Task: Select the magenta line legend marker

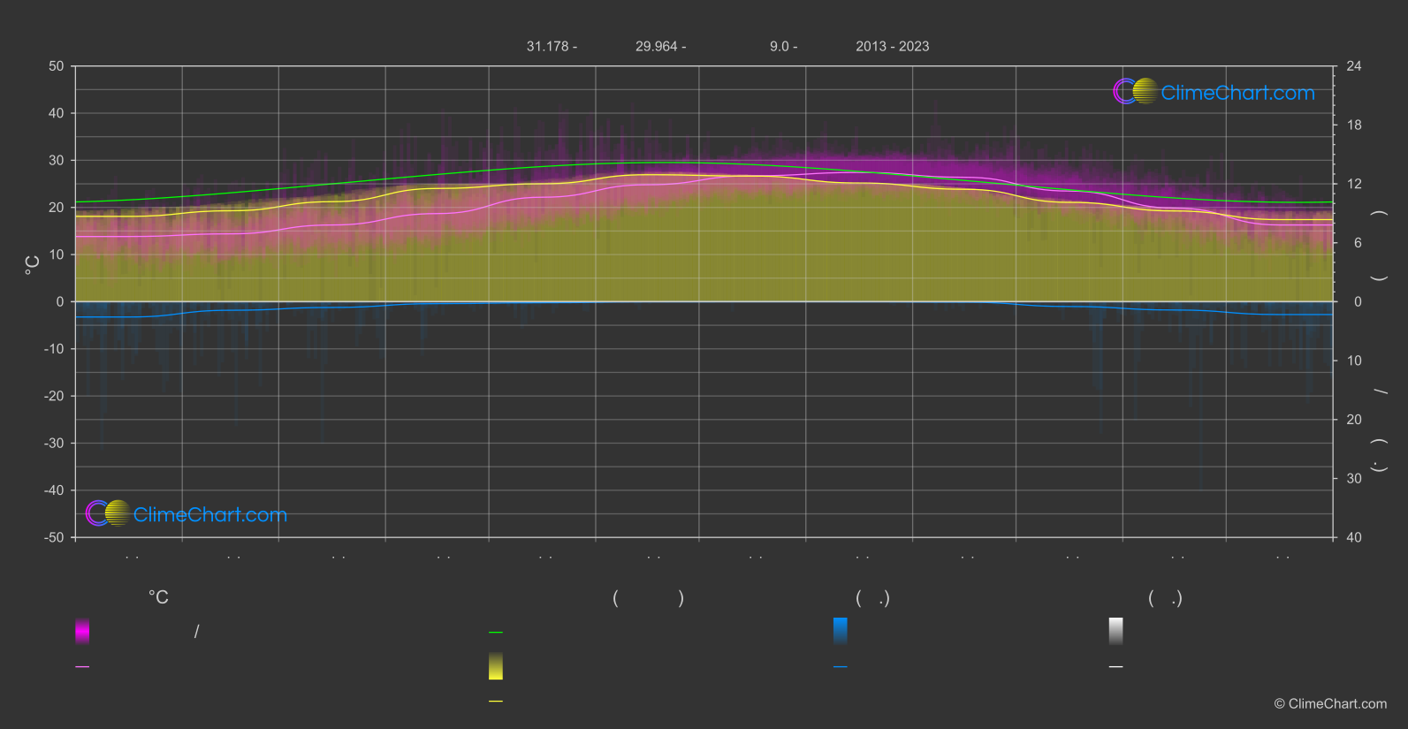Action: tap(82, 667)
